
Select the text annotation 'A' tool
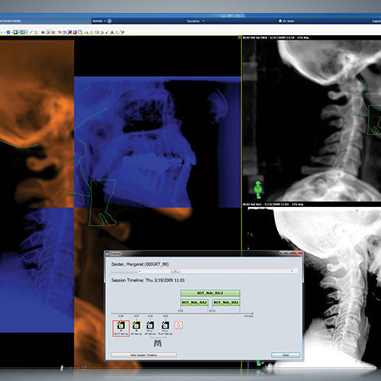click(111, 32)
